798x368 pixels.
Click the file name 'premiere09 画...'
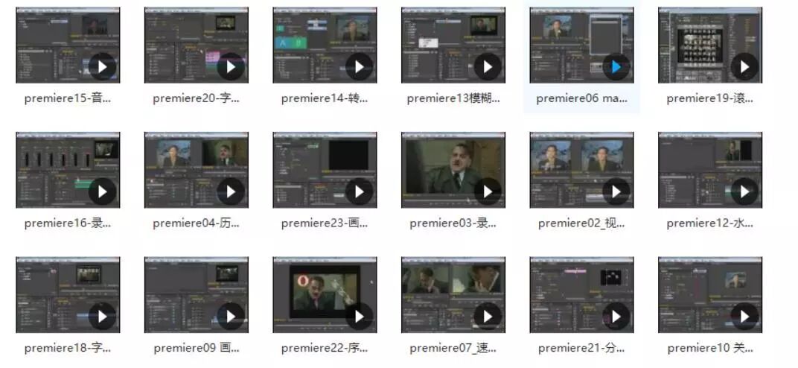[x=197, y=348]
